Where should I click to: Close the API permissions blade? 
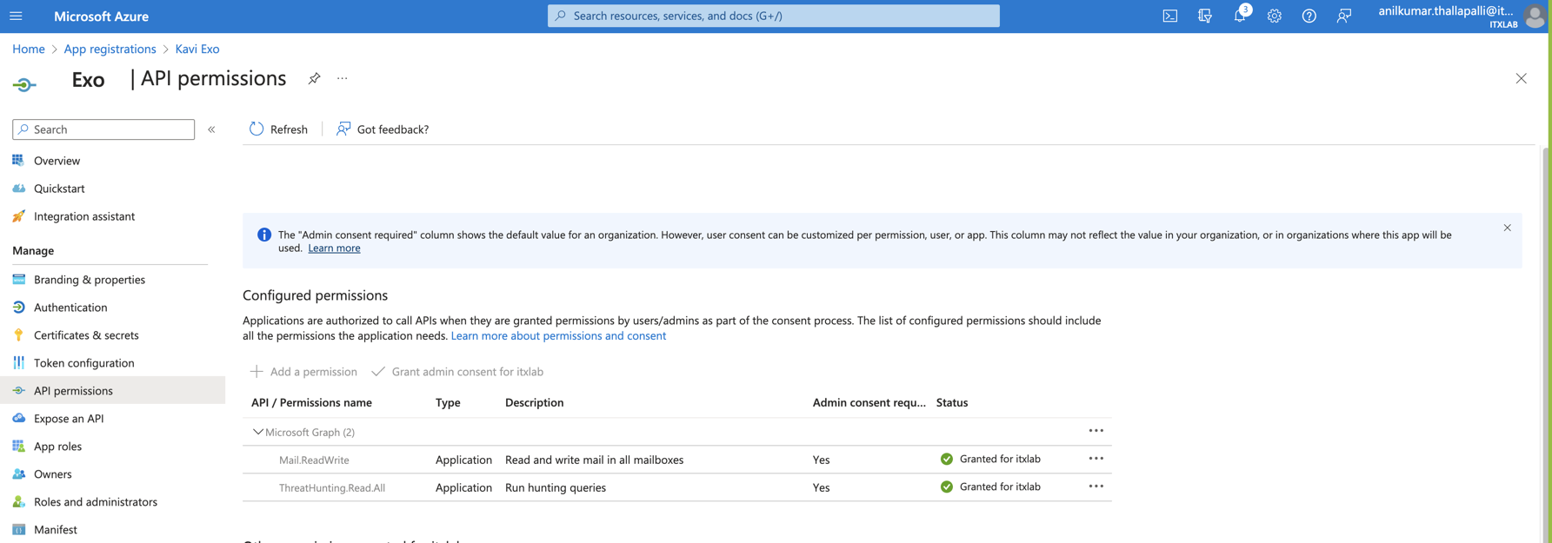click(x=1522, y=78)
